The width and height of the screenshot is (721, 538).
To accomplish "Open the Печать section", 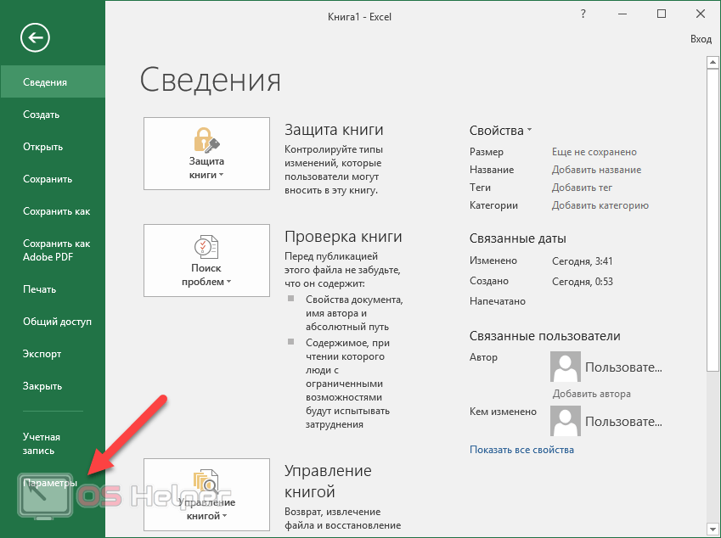I will [39, 289].
